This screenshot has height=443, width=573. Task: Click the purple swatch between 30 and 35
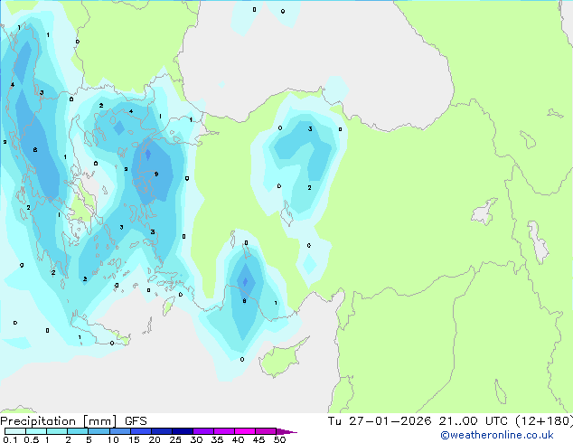pyautogui.click(x=202, y=431)
